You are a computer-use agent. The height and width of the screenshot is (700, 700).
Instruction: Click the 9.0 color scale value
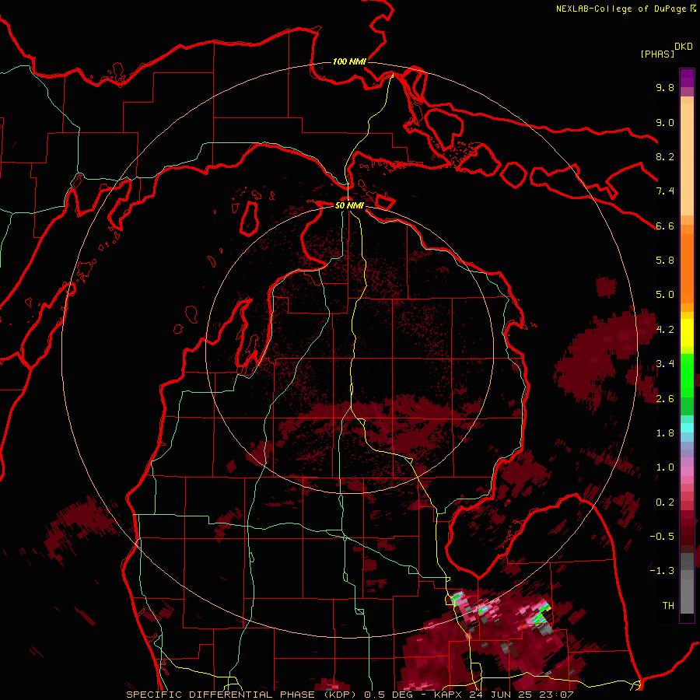665,123
